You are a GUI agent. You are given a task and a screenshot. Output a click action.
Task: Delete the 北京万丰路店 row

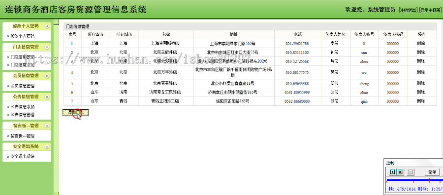click(421, 73)
